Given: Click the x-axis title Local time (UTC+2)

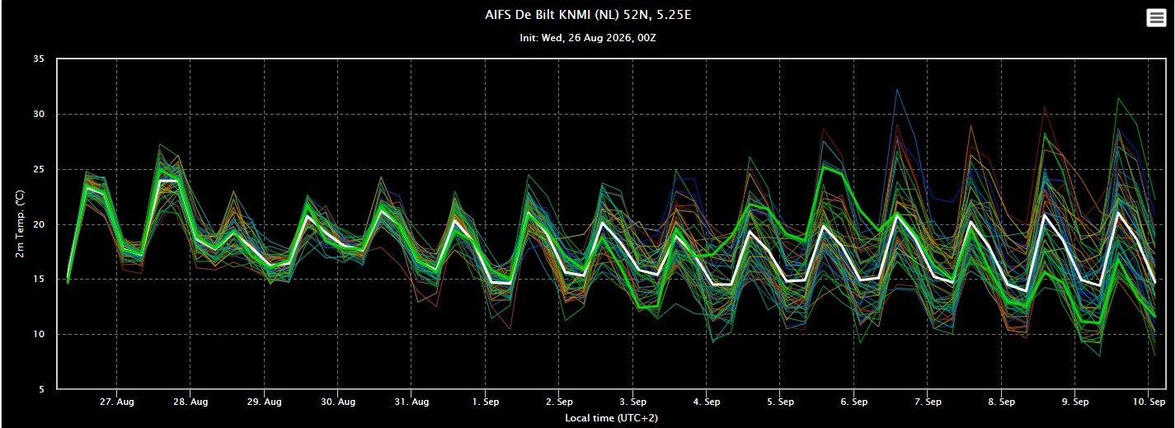Looking at the screenshot, I should (611, 418).
